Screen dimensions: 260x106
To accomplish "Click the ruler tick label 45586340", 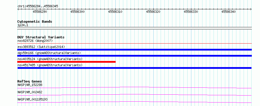I will click(x=228, y=12).
